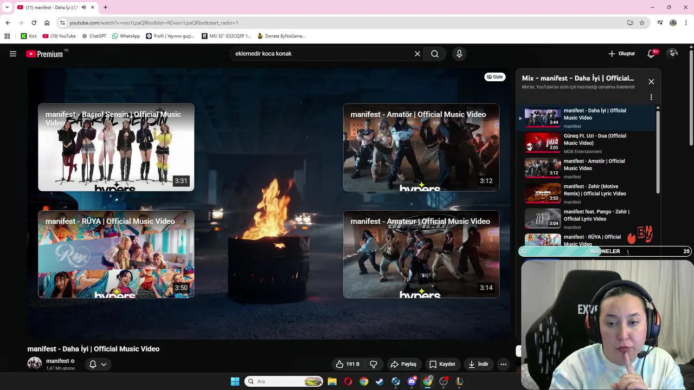Open Chrome profile avatar
The image size is (694, 390).
click(673, 23)
